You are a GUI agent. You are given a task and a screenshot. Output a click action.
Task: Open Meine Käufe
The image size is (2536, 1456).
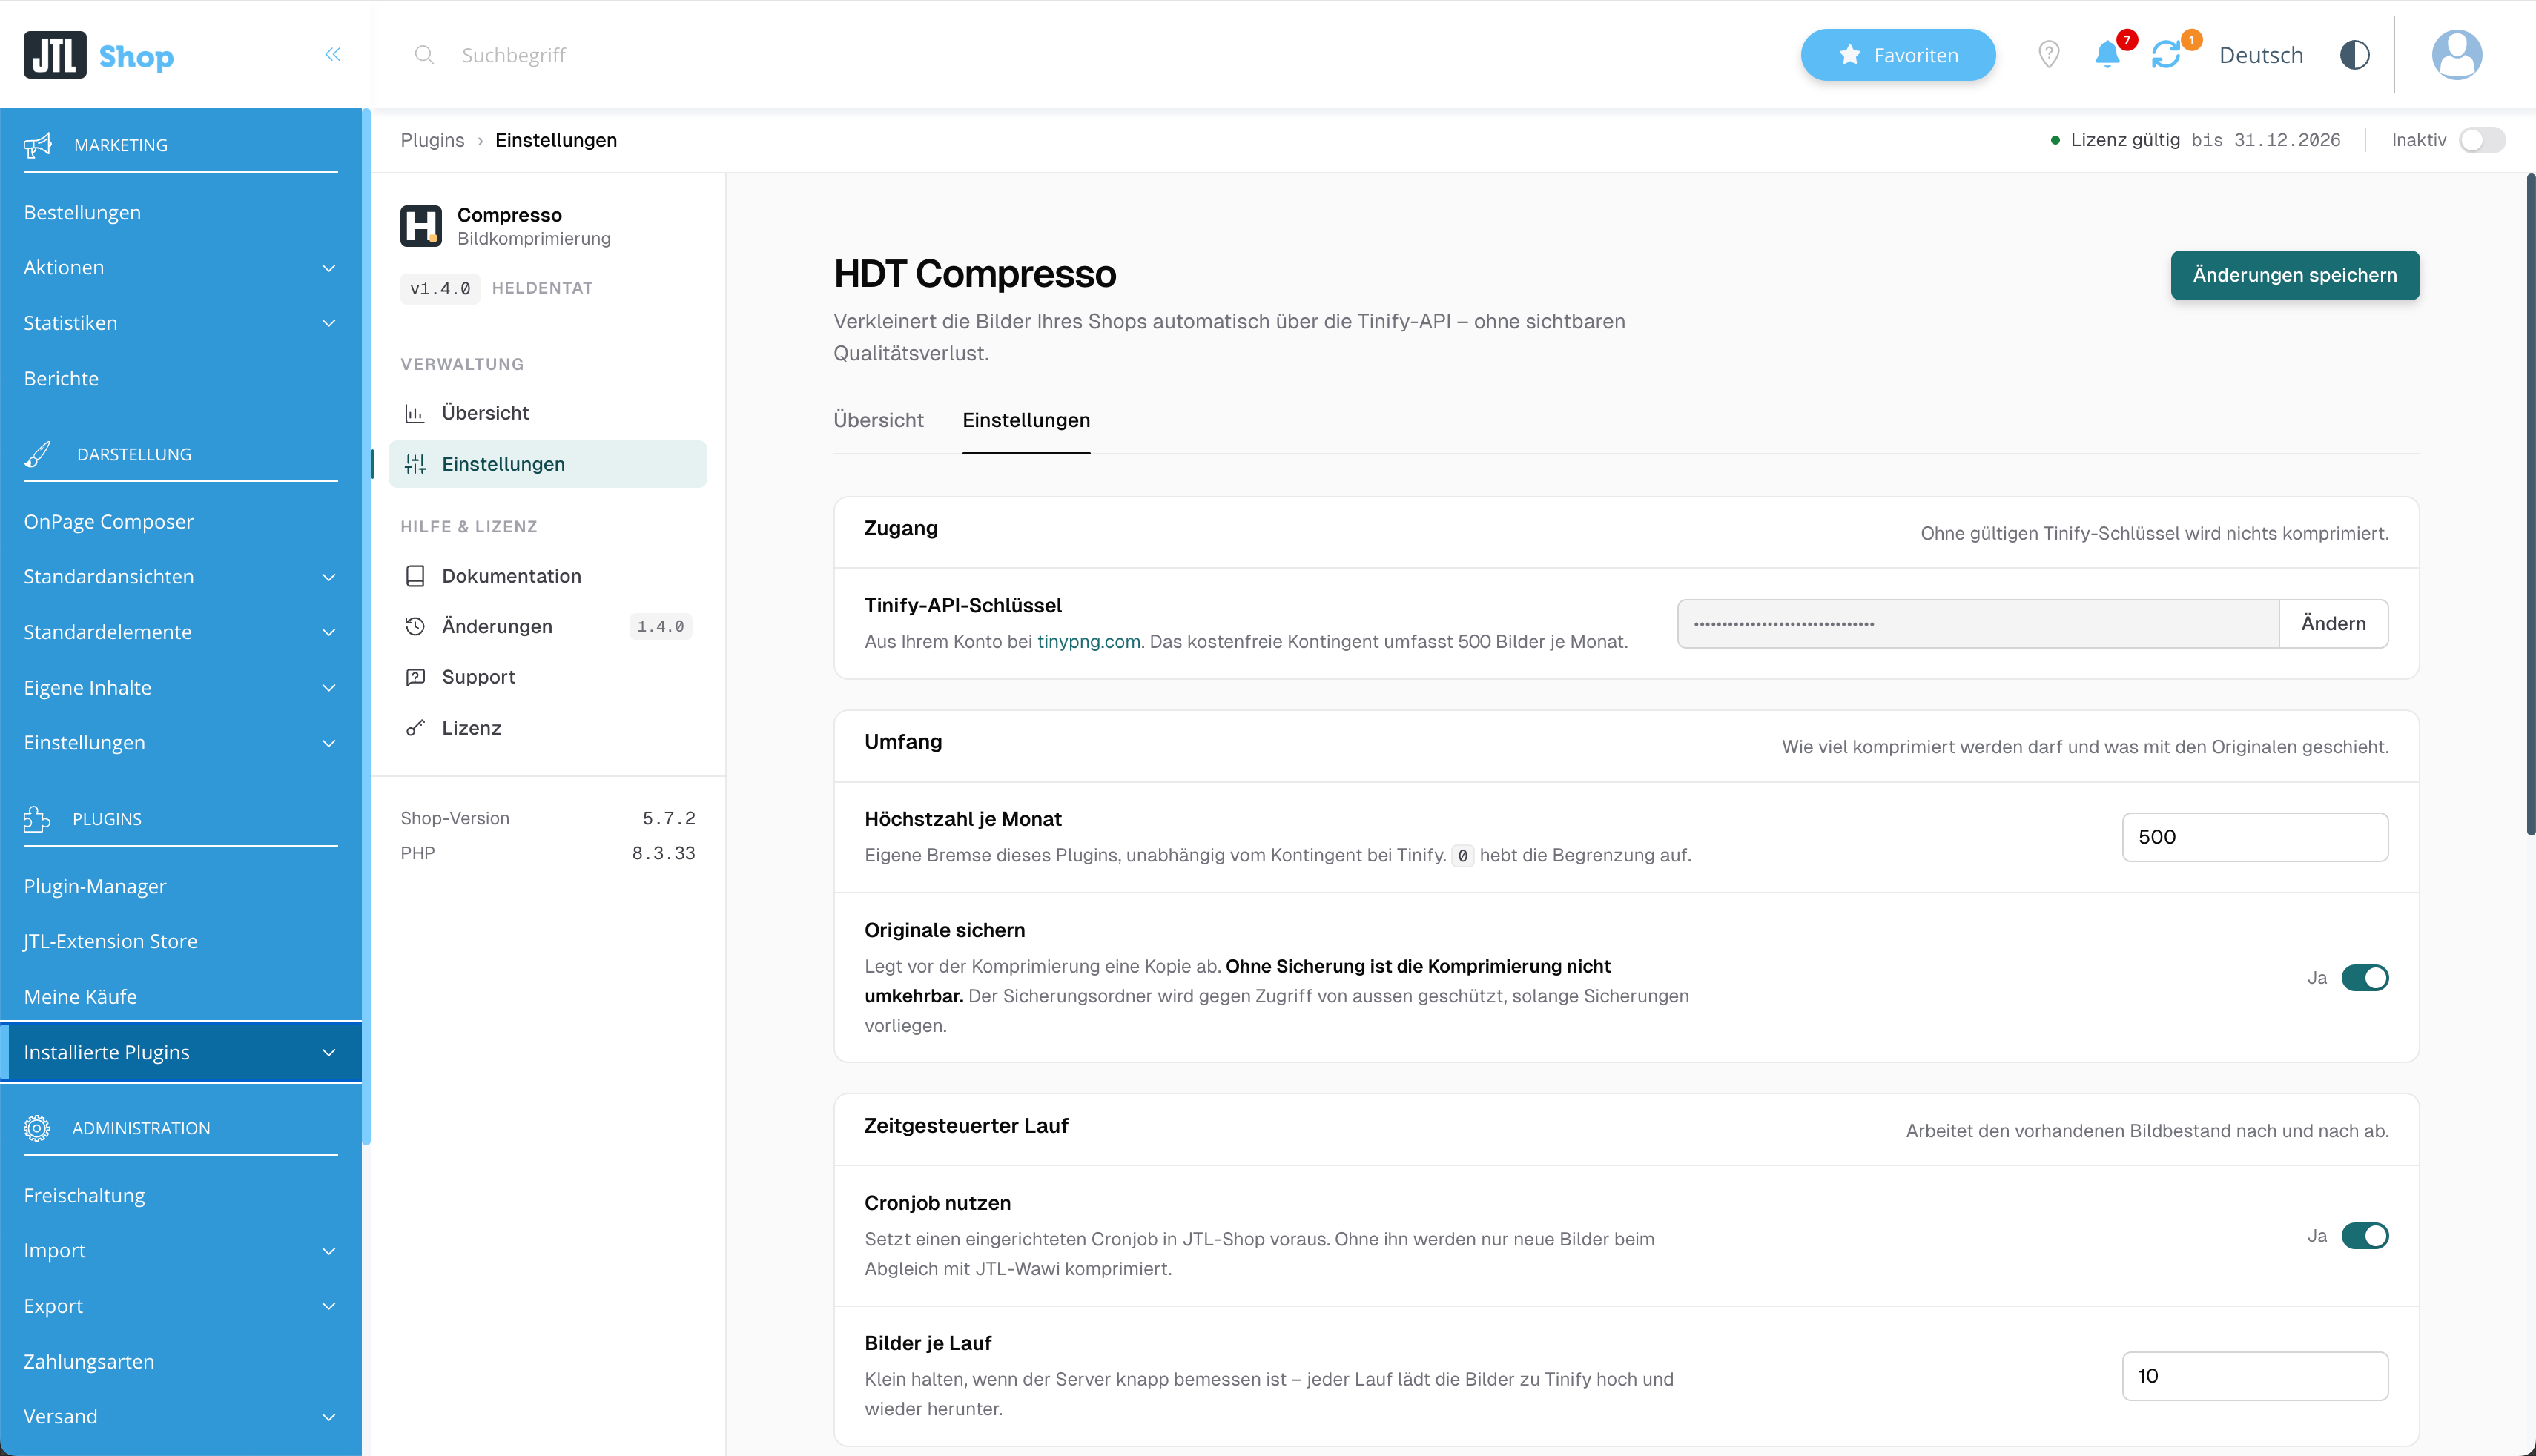tap(80, 997)
